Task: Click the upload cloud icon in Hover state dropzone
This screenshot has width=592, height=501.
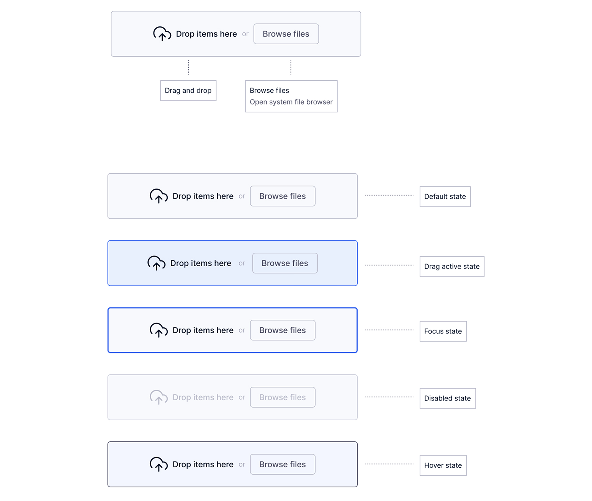Action: point(159,464)
